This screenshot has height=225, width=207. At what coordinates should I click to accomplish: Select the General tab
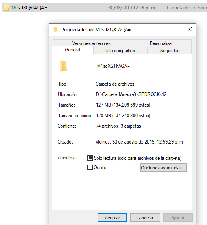coord(73,50)
